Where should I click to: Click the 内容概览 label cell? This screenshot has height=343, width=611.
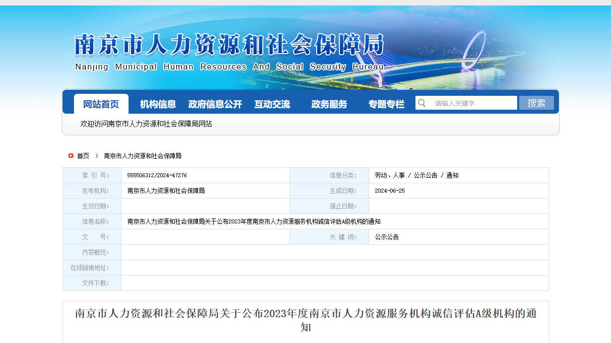pyautogui.click(x=92, y=252)
